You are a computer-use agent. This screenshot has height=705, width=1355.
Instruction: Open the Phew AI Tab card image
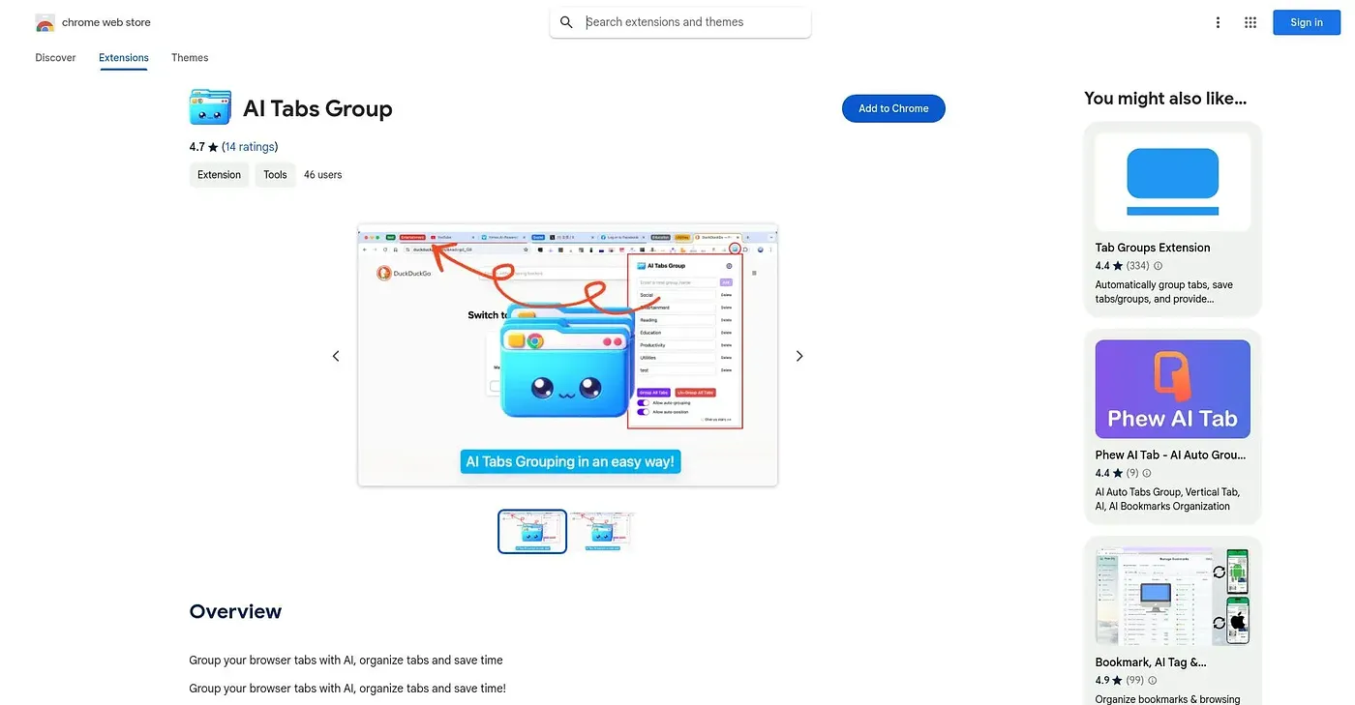pos(1173,390)
